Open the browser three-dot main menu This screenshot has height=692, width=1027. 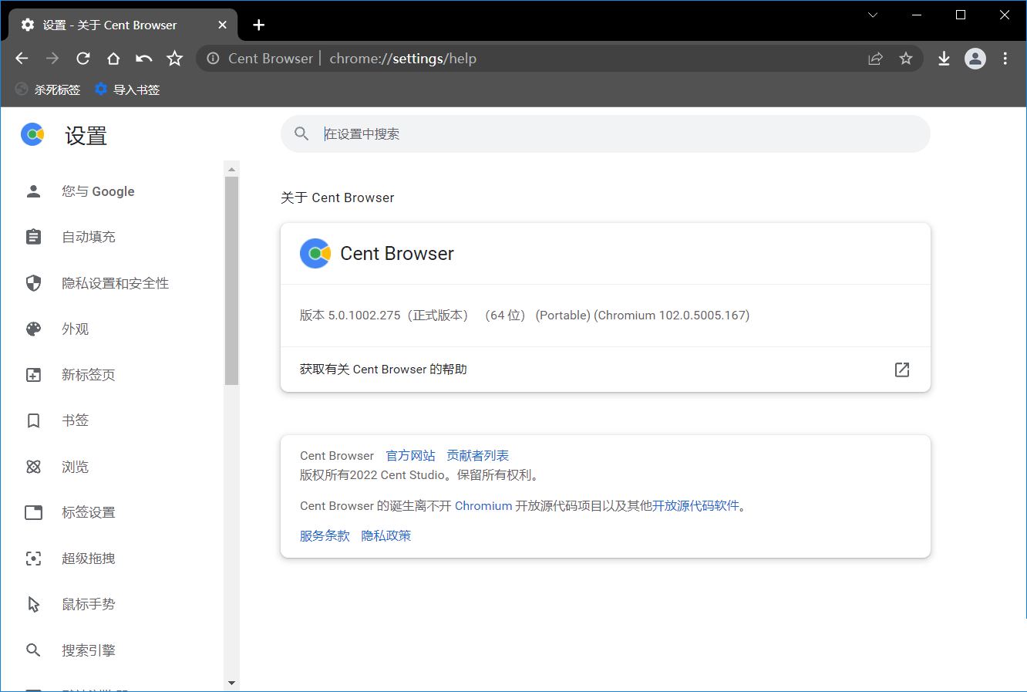(x=1005, y=59)
